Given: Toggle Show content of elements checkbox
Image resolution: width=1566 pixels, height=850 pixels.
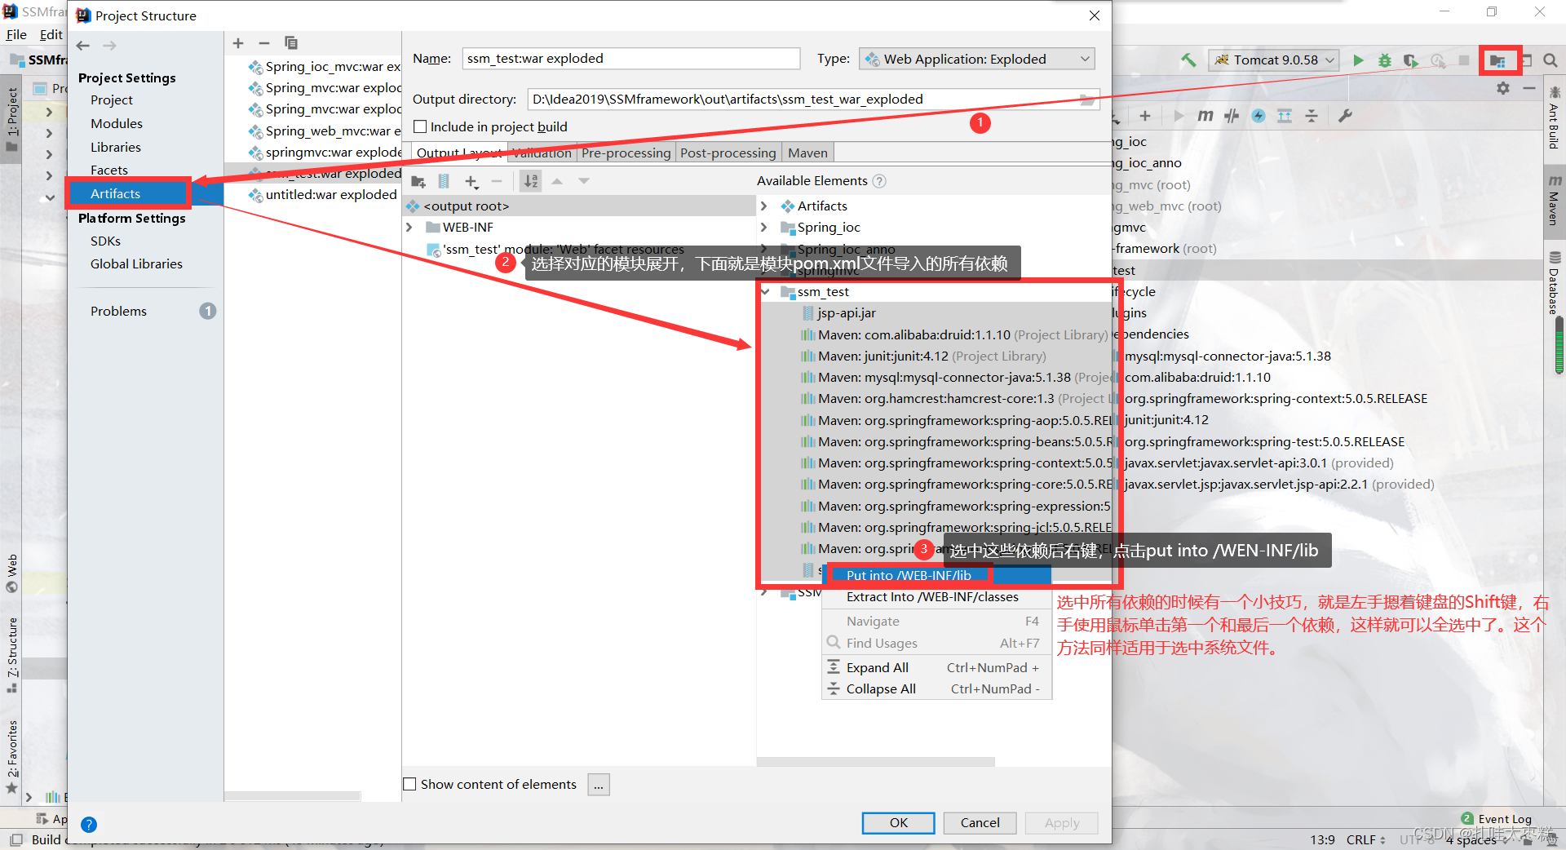Looking at the screenshot, I should [x=410, y=784].
